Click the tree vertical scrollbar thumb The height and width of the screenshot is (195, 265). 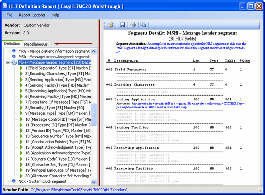(93, 114)
